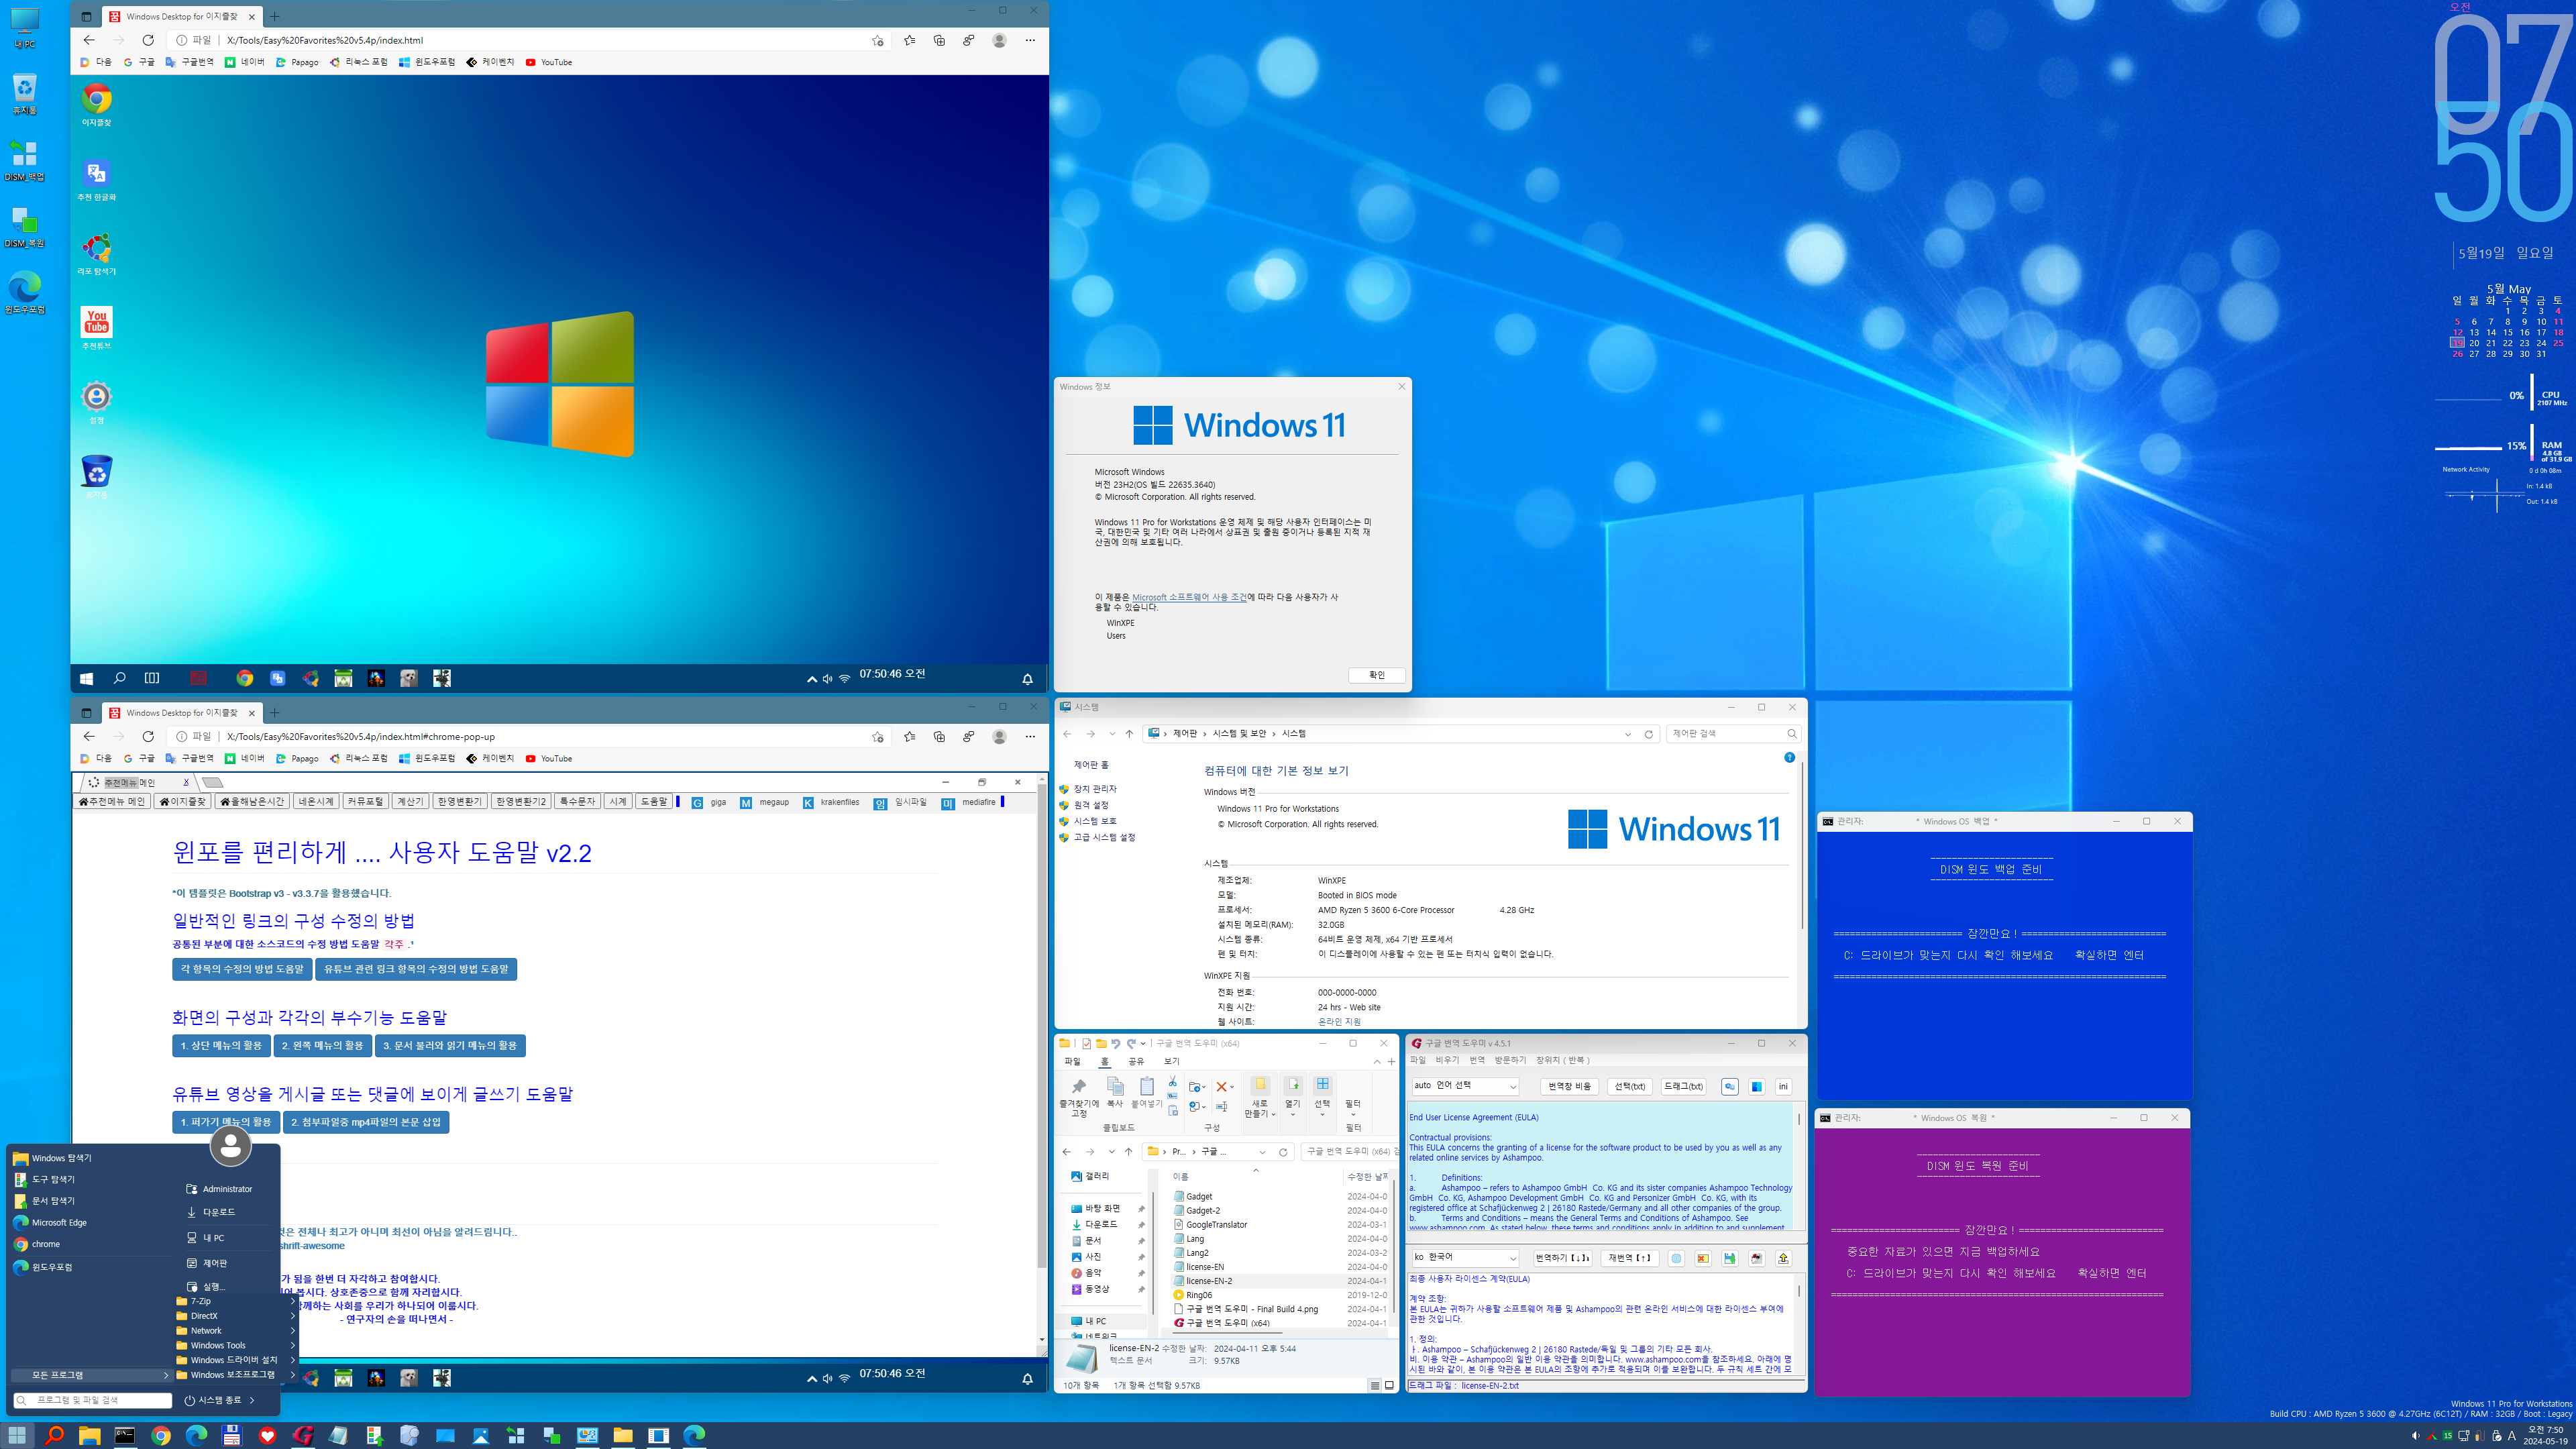This screenshot has height=1449, width=2576.
Task: Click the 온라인 지원 link in the 시스템 window
Action: 1339,1021
